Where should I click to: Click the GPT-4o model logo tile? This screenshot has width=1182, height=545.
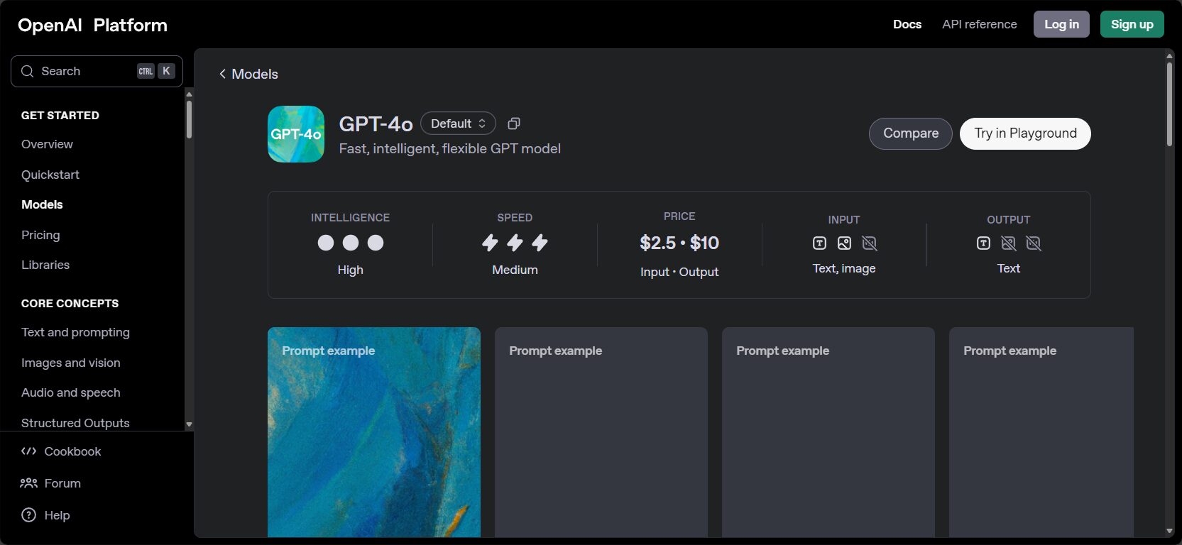point(296,134)
